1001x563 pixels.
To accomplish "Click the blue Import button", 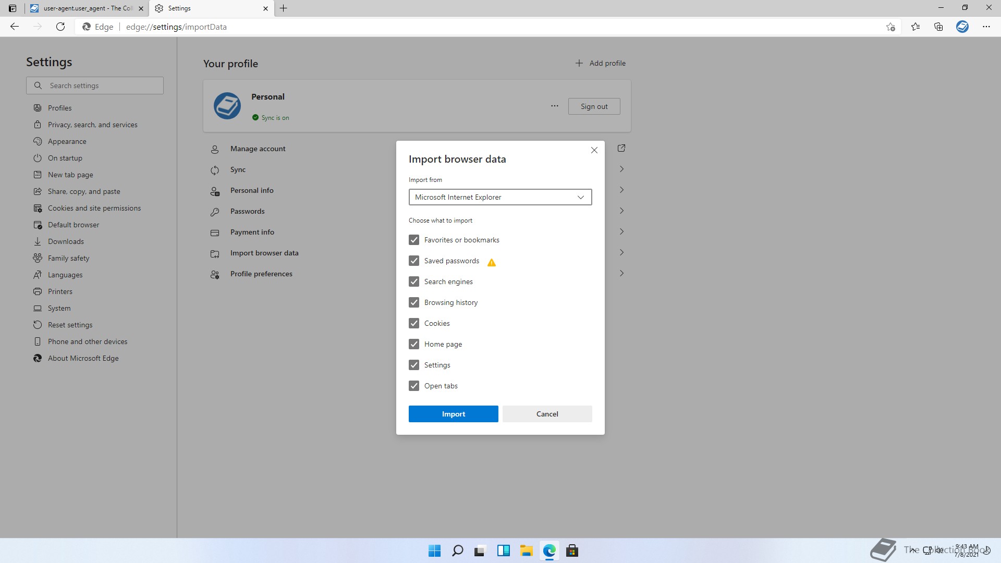I will [453, 414].
